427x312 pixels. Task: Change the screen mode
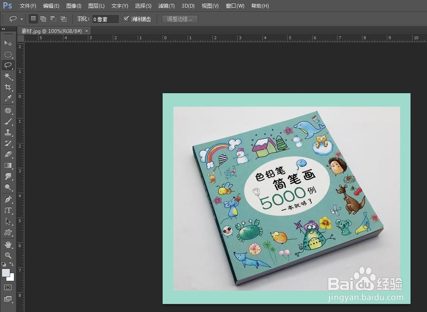8,299
